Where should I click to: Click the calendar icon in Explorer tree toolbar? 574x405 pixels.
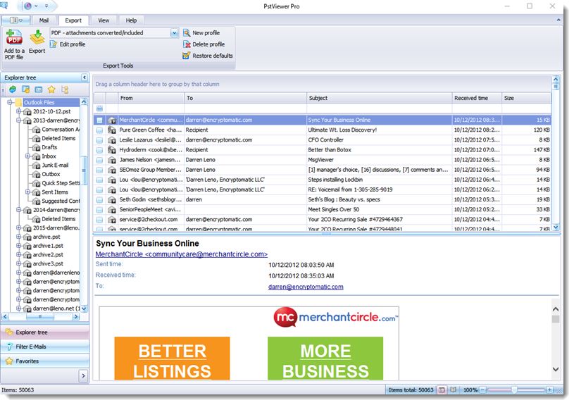(x=39, y=89)
